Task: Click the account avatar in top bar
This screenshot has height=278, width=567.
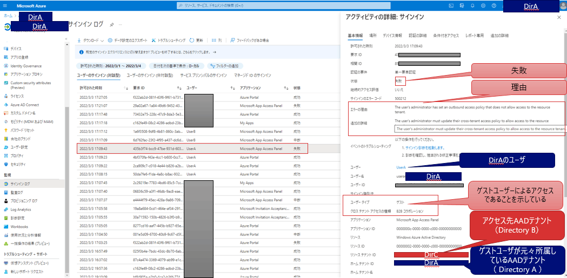Action: 562,5
